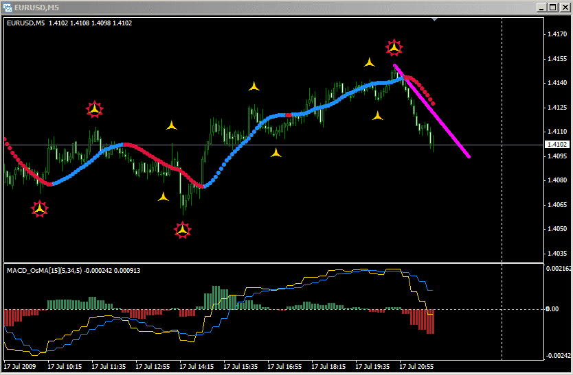The height and width of the screenshot is (375, 573).
Task: Click the 1.4050 price scale label
Action: click(x=557, y=229)
